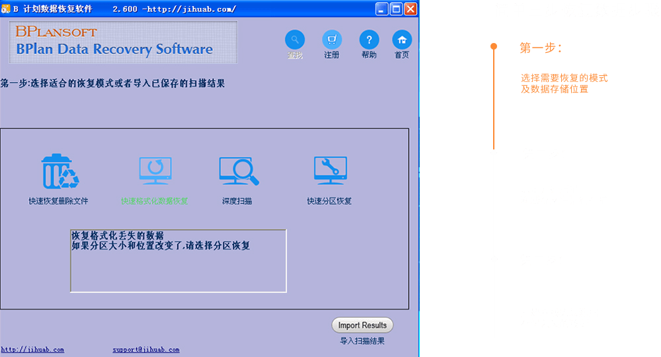Click the 深度扫描 text label
Viewport: 661px width, 357px height.
[237, 201]
